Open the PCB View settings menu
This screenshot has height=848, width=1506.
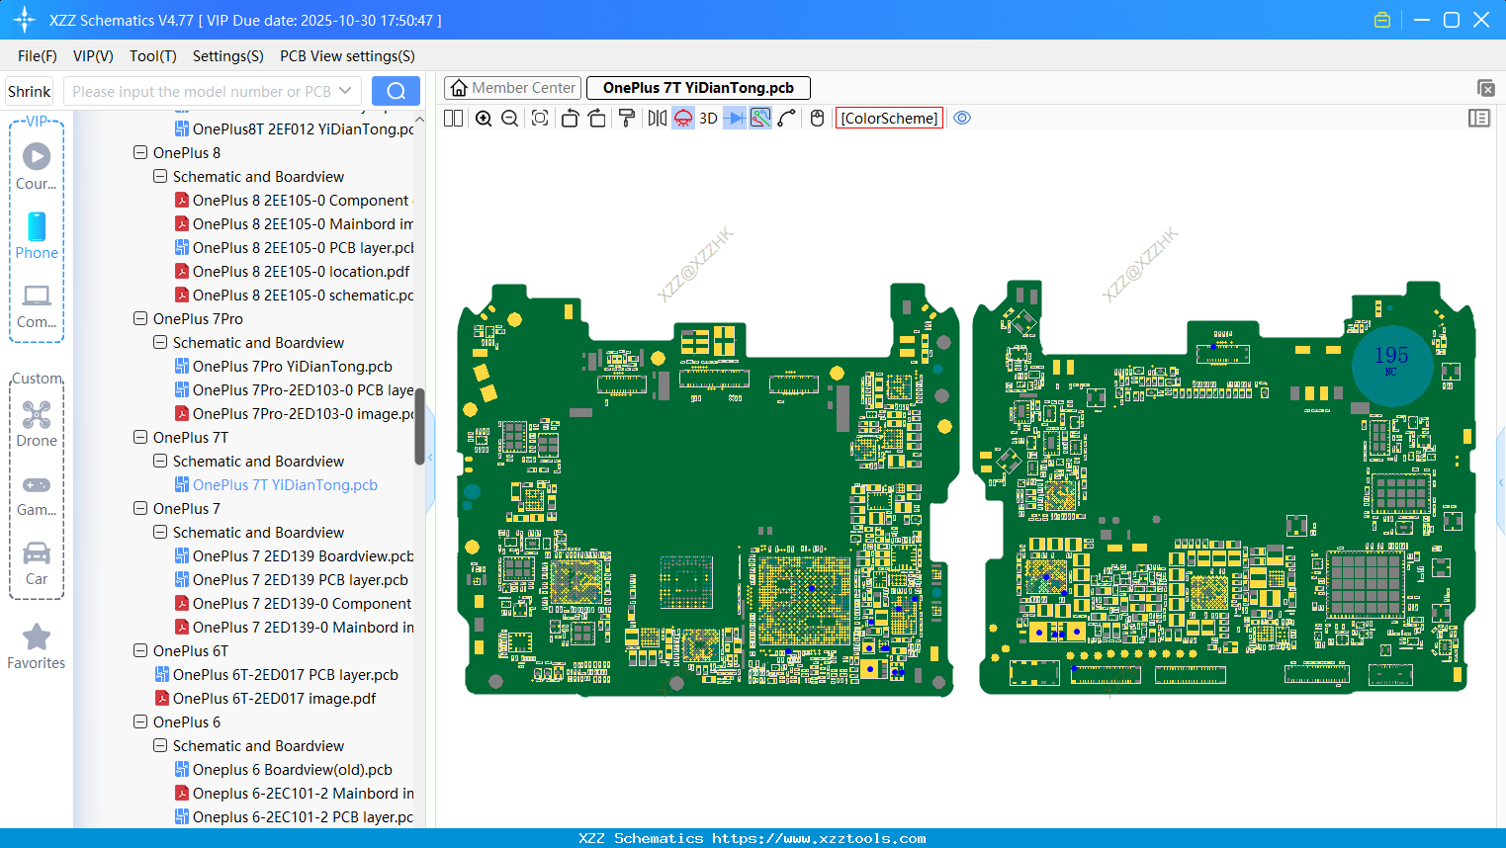tap(347, 56)
